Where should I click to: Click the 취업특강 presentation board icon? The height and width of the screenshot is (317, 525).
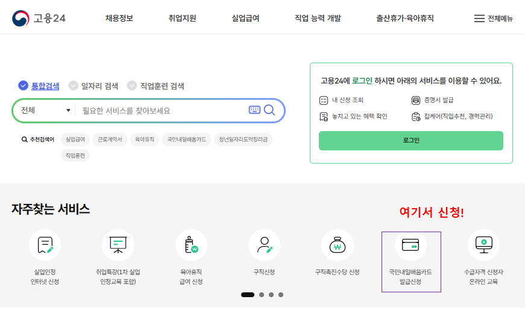(x=118, y=245)
